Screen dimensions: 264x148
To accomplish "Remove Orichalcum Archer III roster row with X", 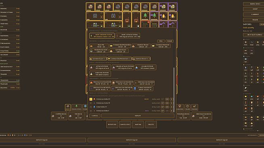I will [172, 103].
